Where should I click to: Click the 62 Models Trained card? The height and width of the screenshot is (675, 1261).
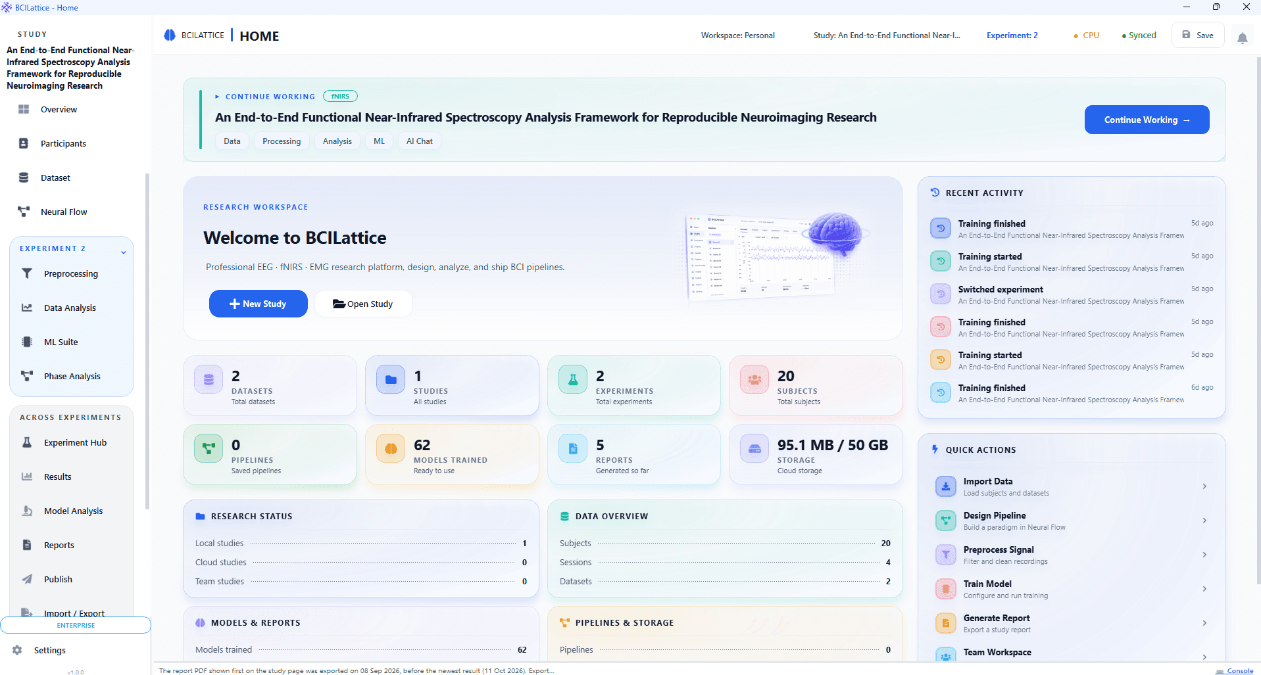[x=452, y=454]
